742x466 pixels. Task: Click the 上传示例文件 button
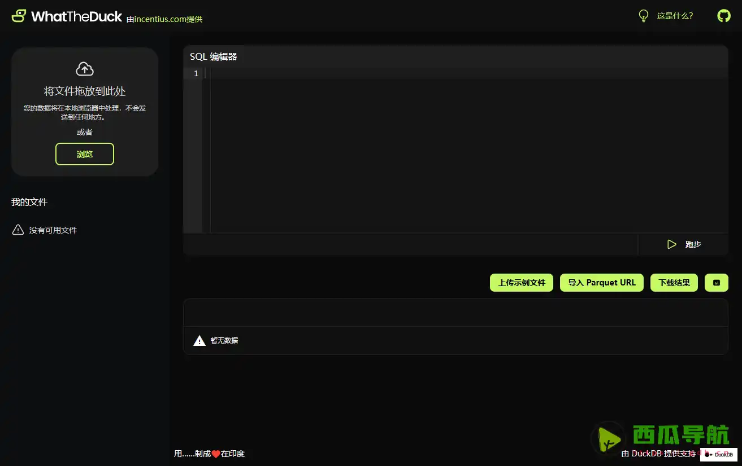point(521,283)
